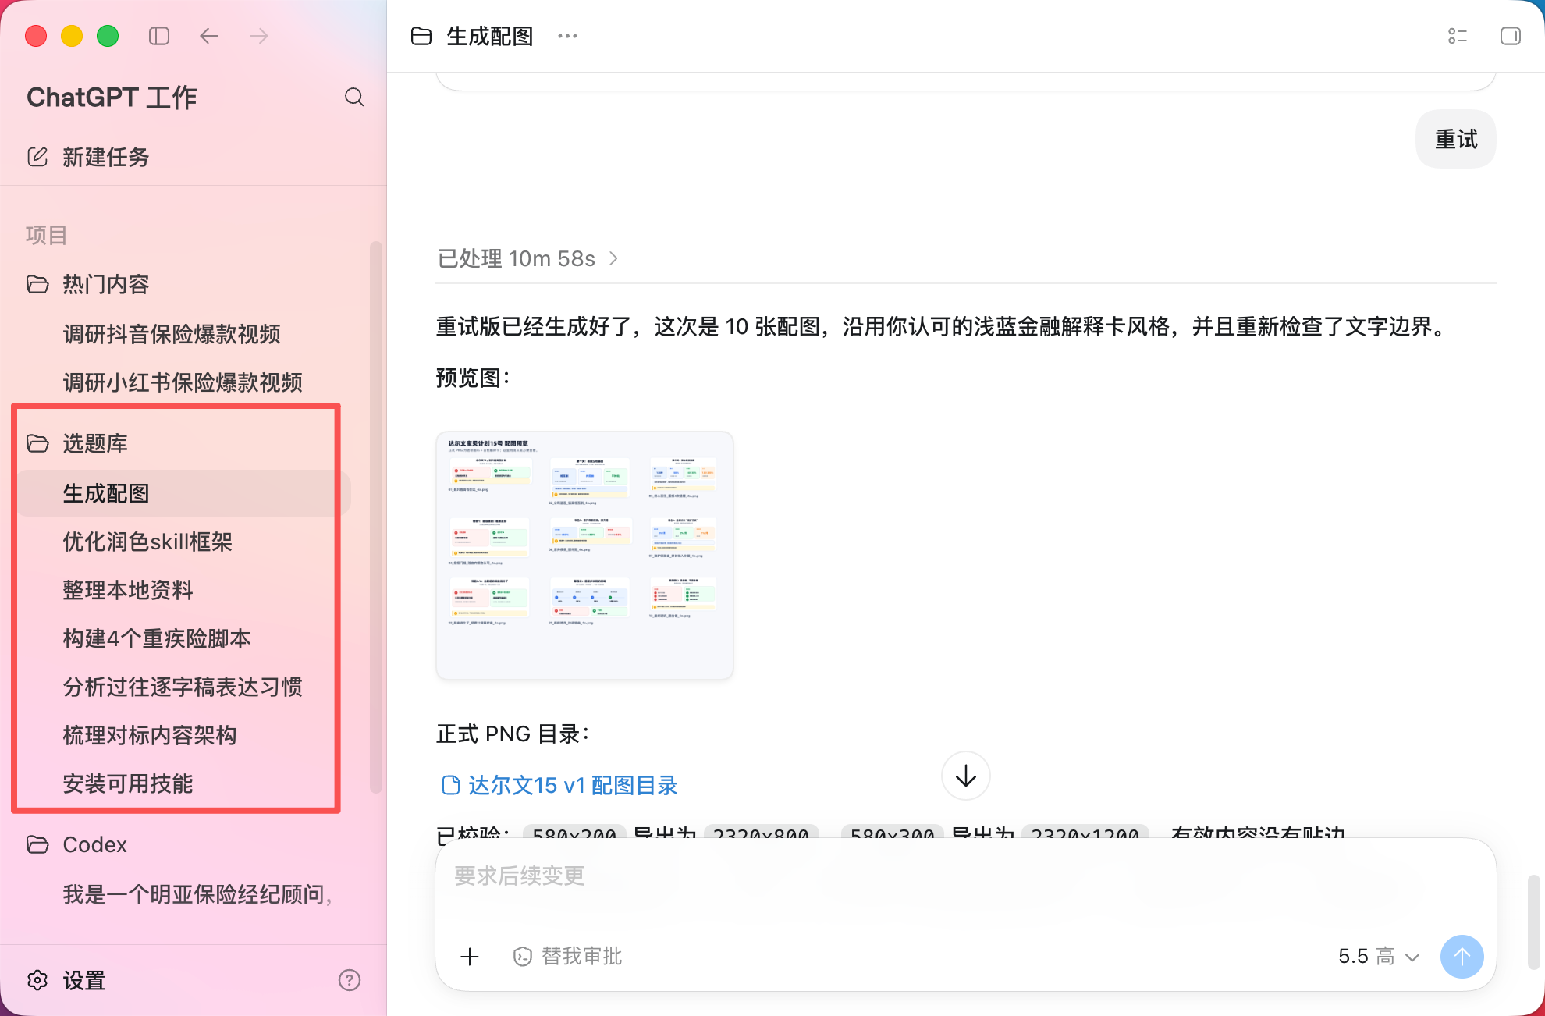Expand the 已处理 10m 58s details

click(528, 258)
